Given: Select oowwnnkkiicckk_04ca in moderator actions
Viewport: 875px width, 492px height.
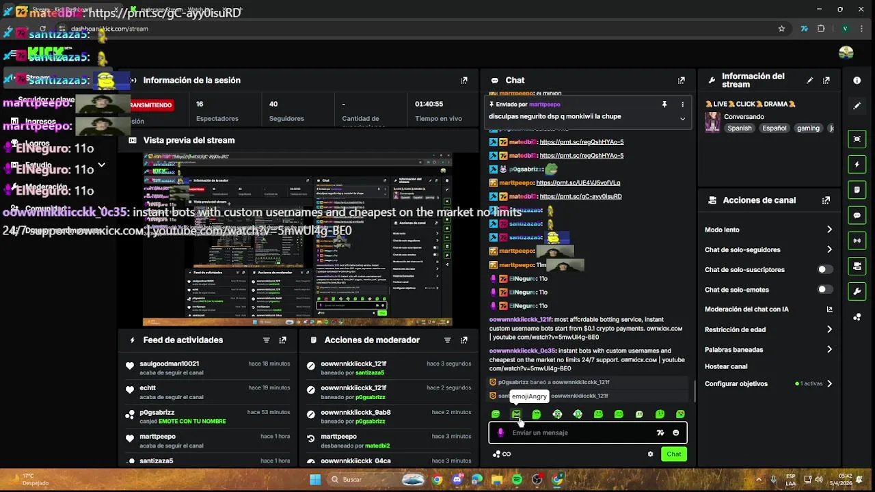Looking at the screenshot, I should coord(355,461).
